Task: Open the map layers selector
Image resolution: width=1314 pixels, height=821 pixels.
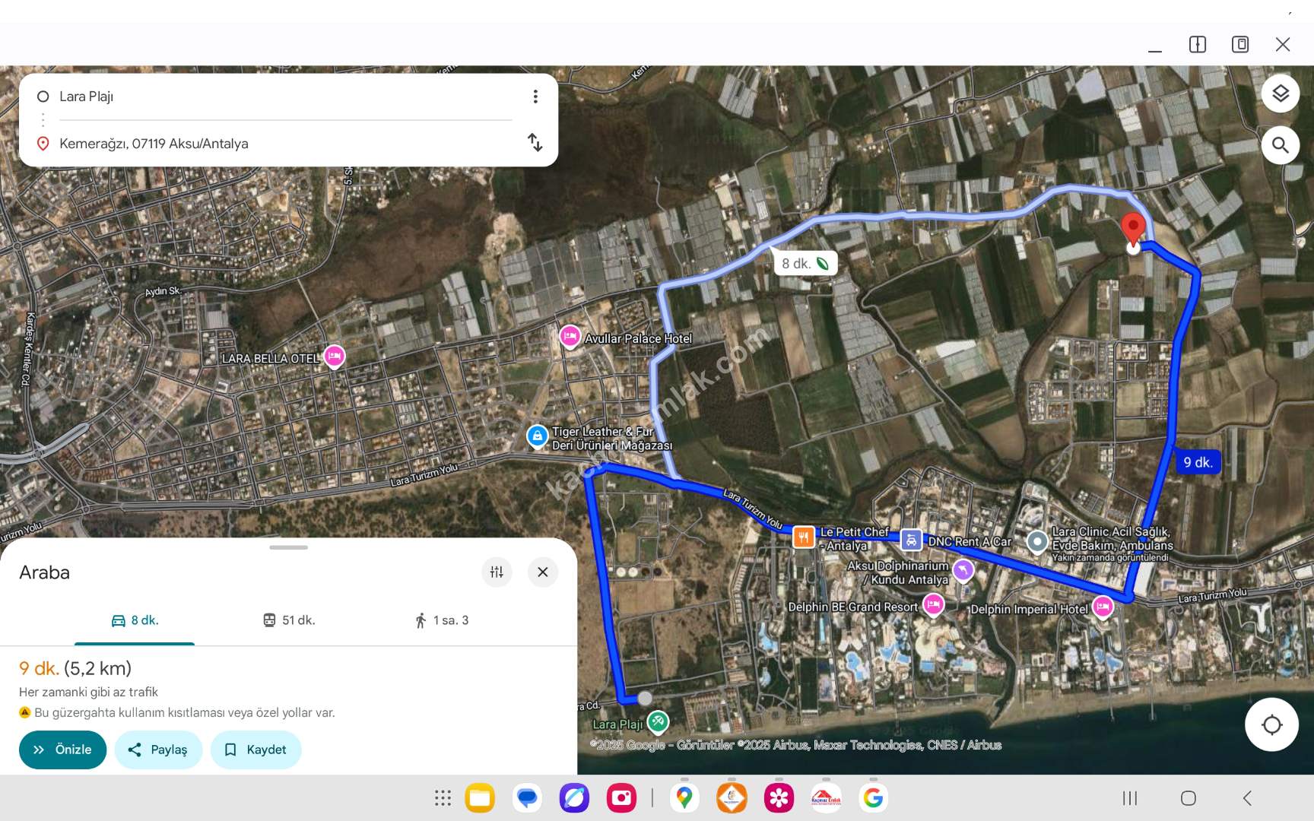Action: pos(1280,94)
